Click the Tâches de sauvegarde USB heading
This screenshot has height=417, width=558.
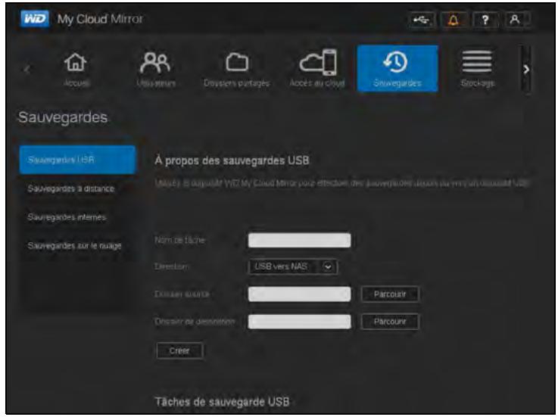click(x=222, y=402)
